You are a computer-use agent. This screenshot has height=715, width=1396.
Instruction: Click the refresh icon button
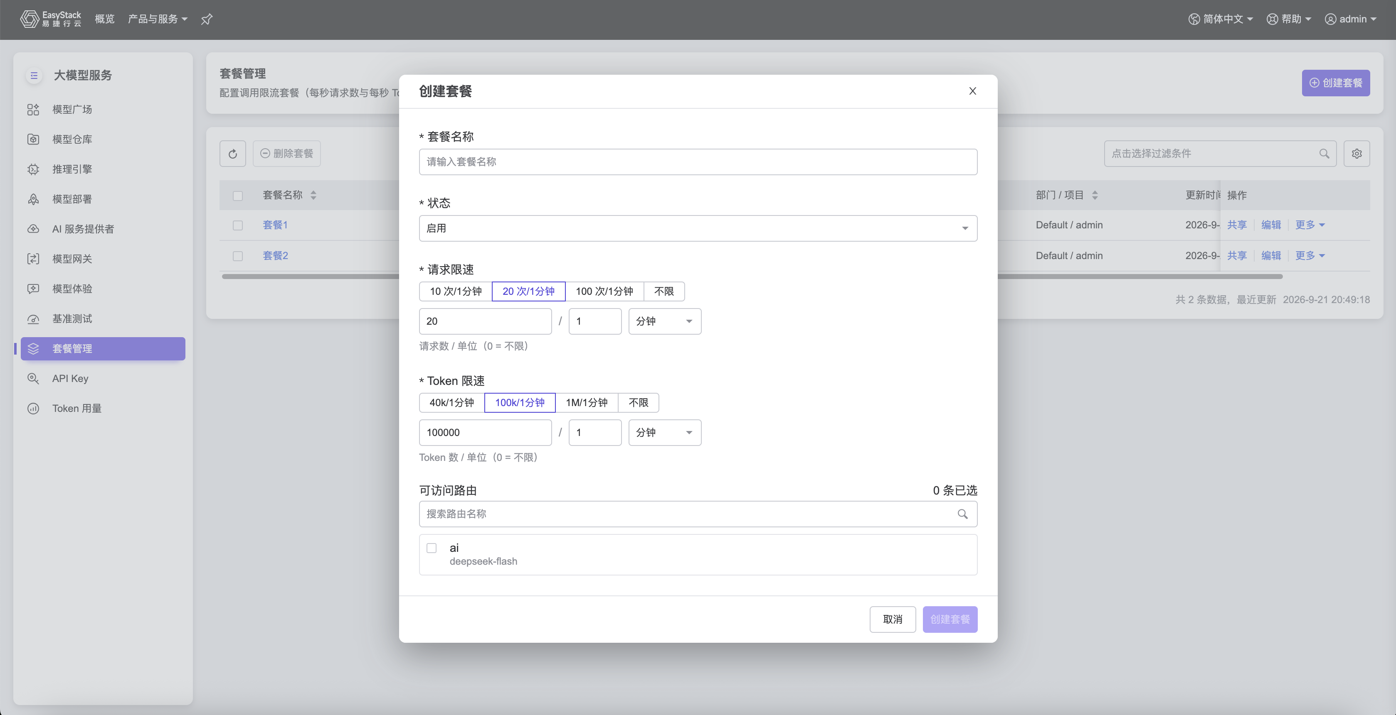coord(232,154)
